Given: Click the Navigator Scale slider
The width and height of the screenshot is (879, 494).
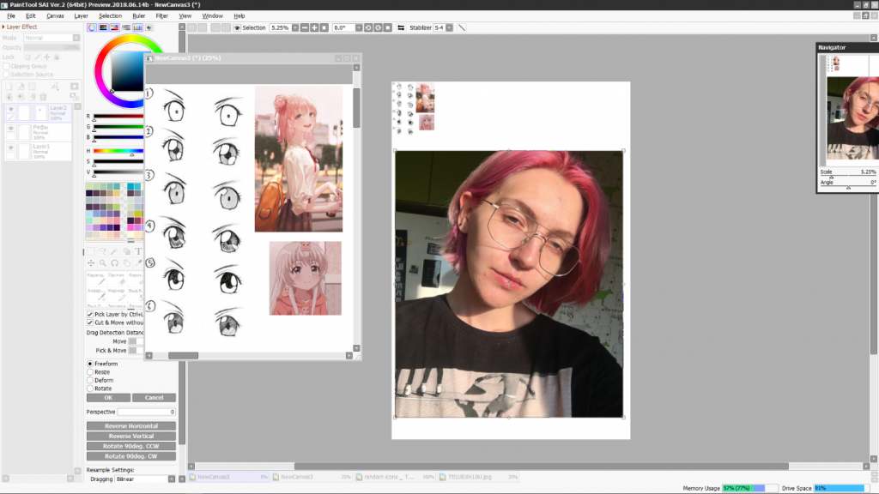Looking at the screenshot, I should tap(848, 177).
